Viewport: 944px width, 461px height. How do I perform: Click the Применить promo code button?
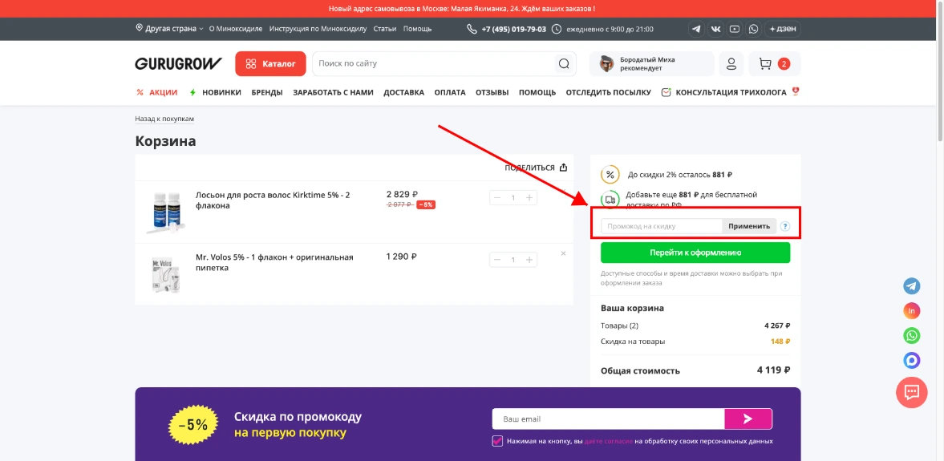(x=749, y=227)
